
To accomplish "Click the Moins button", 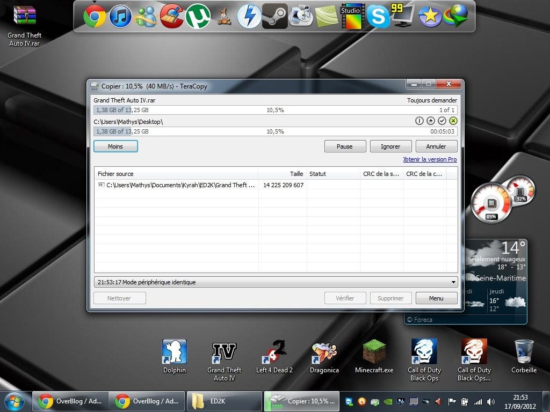I will (x=115, y=146).
